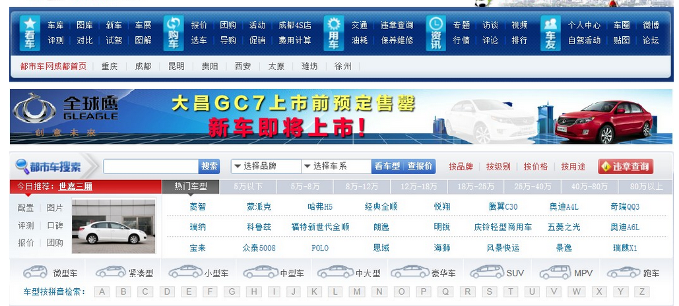This screenshot has height=306, width=679.
Task: Filter car models by letter B
Action: click(123, 291)
